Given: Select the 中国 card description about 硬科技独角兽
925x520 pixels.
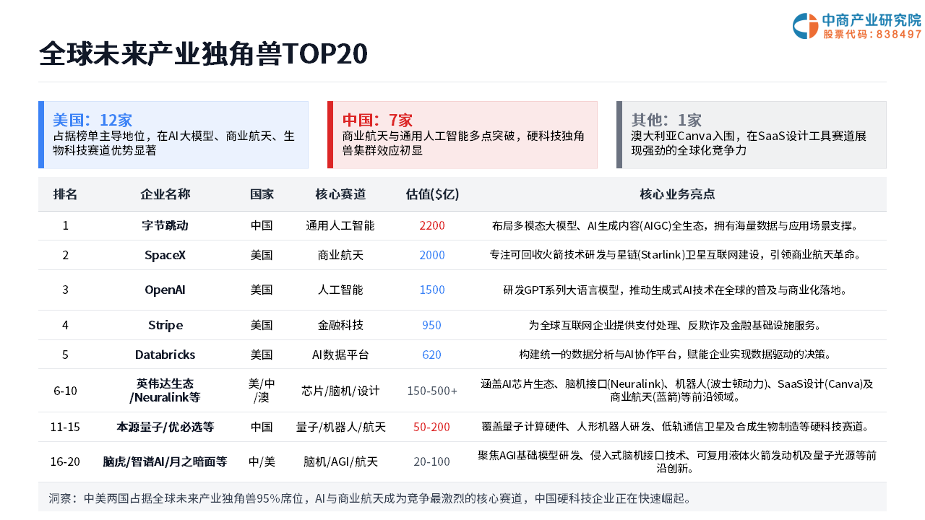Looking at the screenshot, I should [x=463, y=143].
